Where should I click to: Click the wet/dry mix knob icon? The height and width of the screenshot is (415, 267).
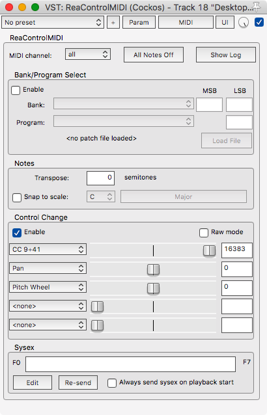(x=244, y=23)
